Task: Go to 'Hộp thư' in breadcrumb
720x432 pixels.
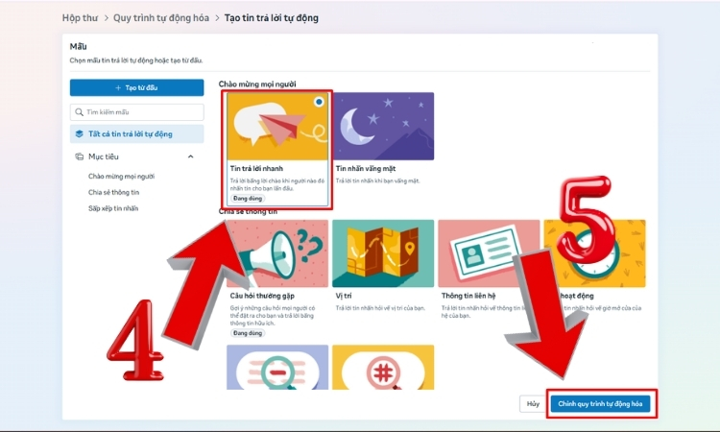Action: click(80, 18)
